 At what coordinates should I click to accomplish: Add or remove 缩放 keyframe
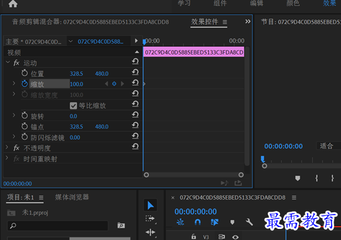(114, 84)
